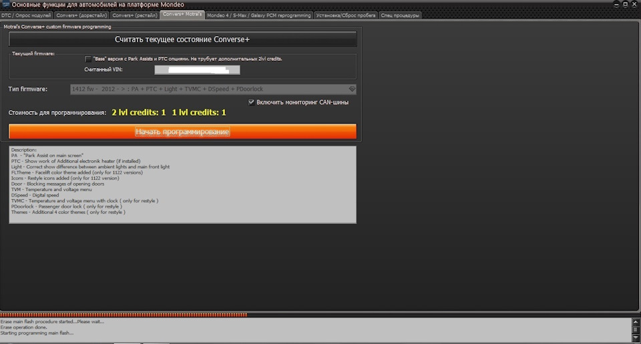Click "Themes - Additional 4 color themes" line
The image size is (641, 344).
click(68, 212)
